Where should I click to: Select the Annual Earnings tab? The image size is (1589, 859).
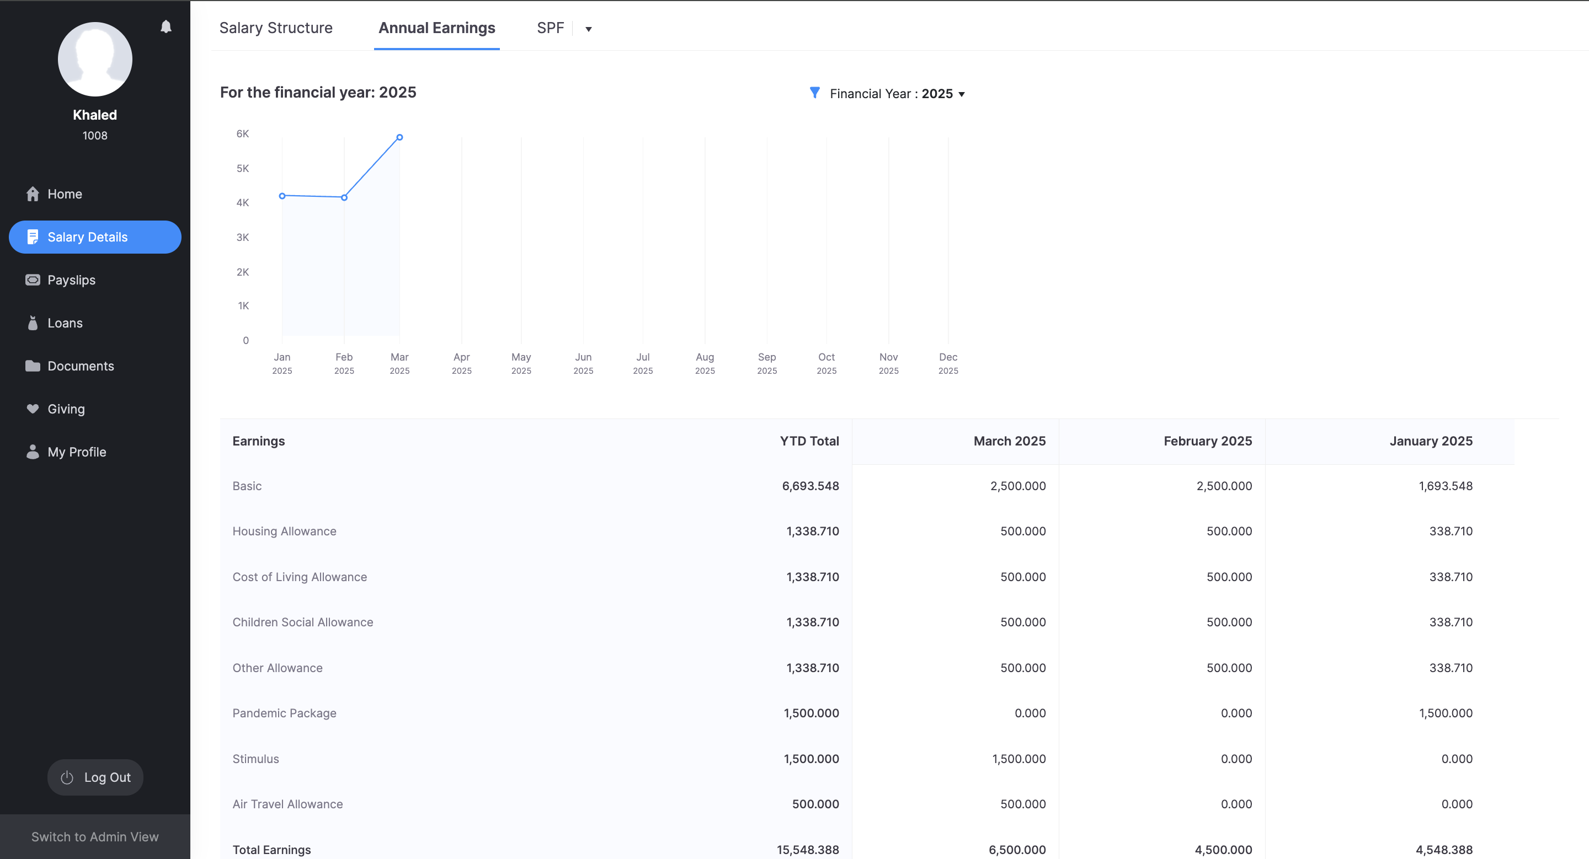(437, 28)
